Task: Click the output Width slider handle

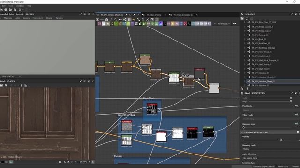Action: click(x=291, y=98)
